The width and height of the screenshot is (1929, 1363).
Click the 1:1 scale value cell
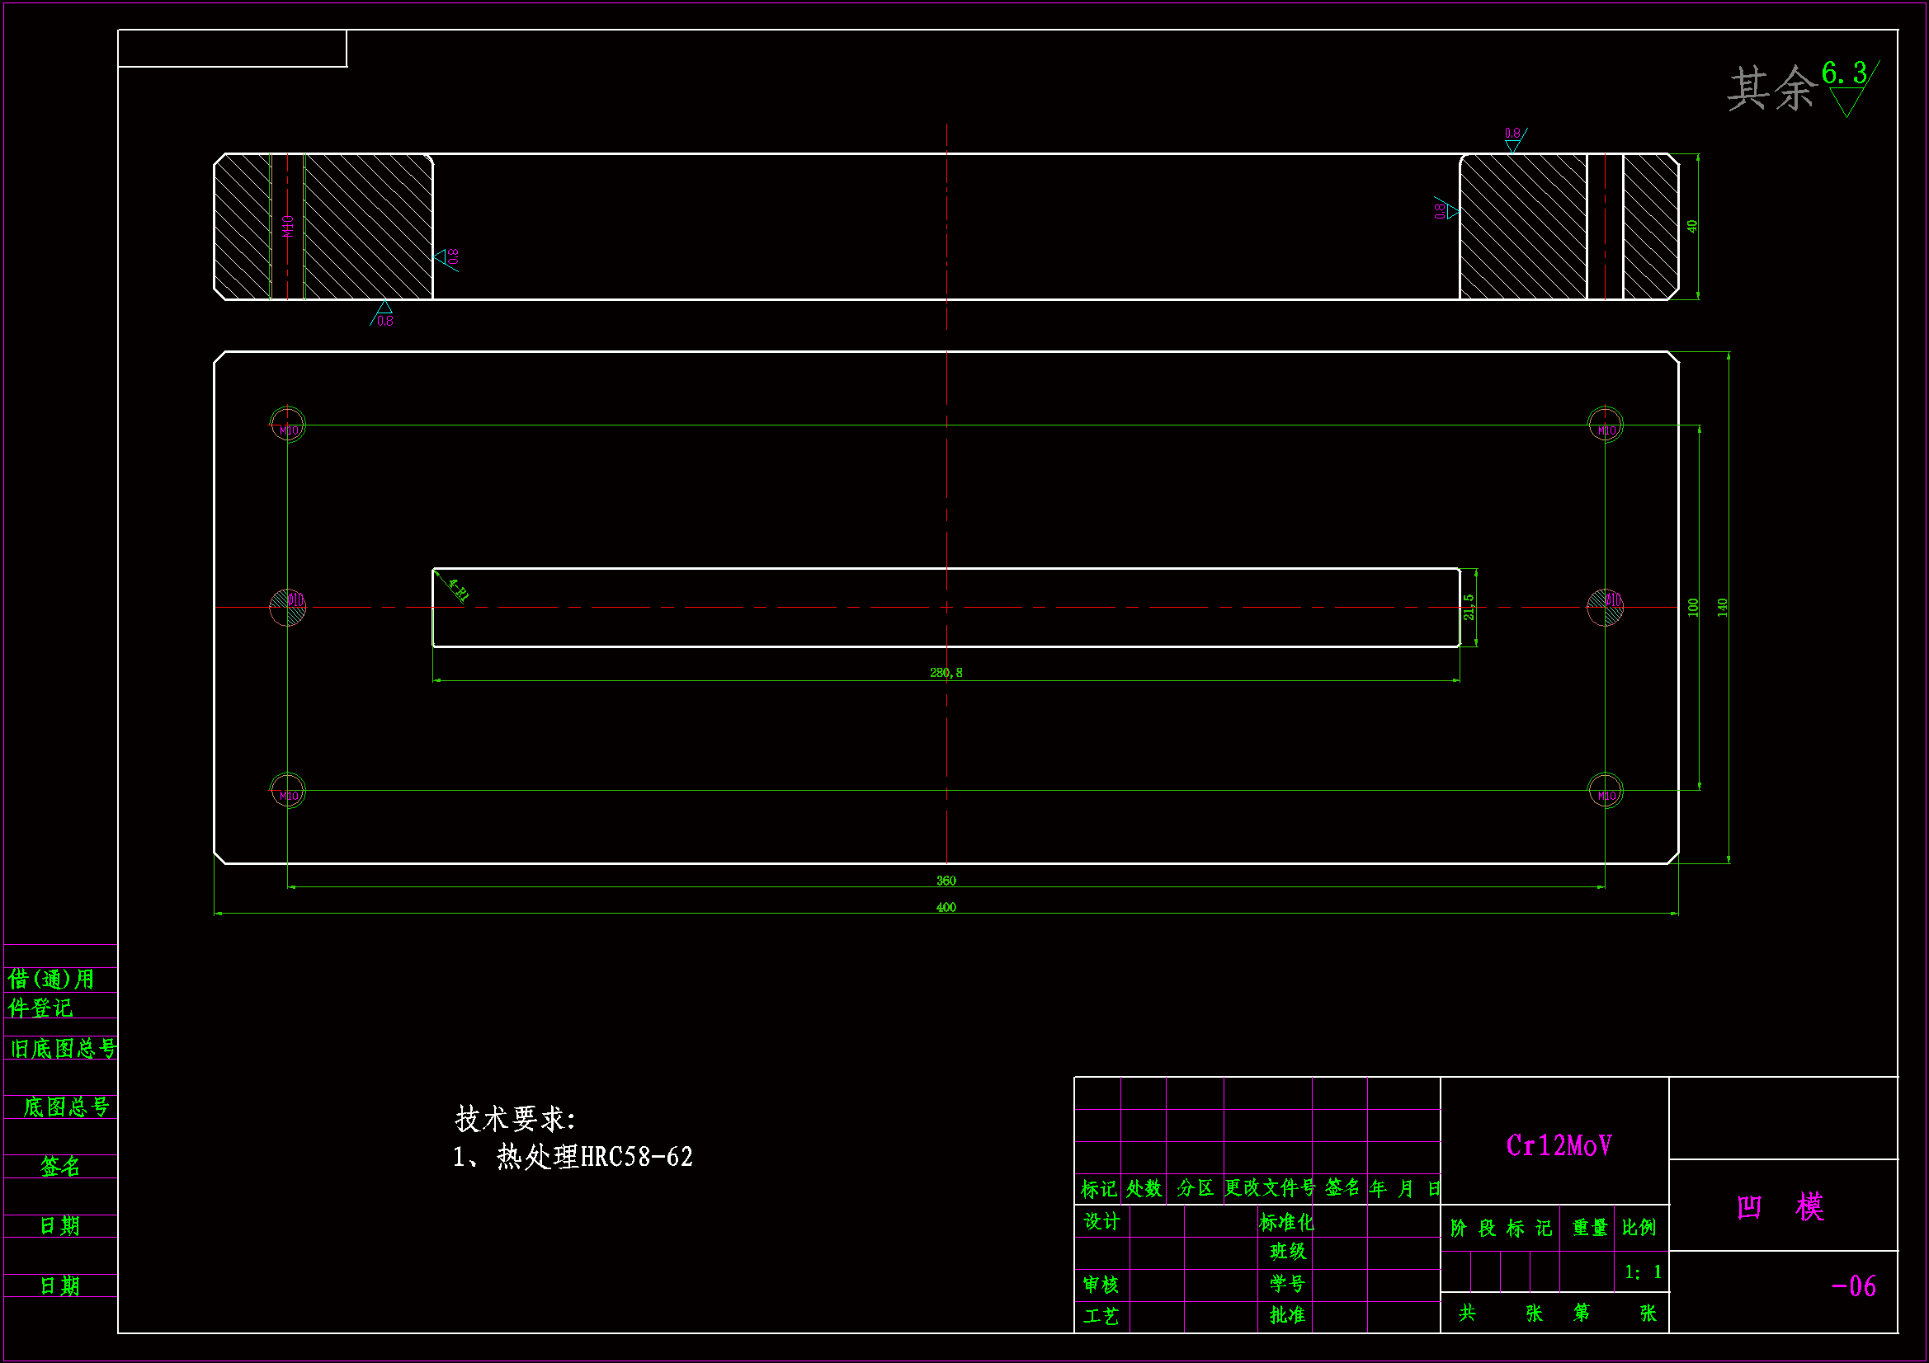1643,1272
